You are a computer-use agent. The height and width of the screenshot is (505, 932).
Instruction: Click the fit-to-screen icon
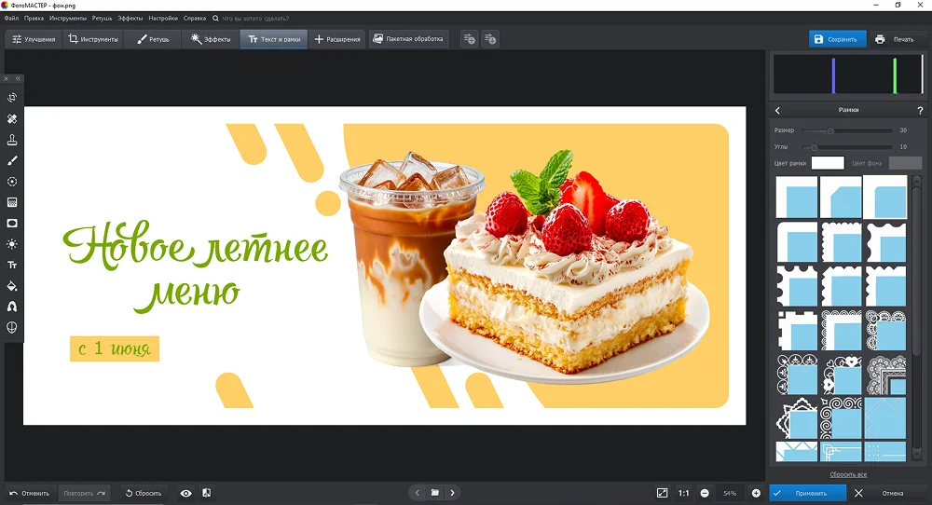[662, 493]
